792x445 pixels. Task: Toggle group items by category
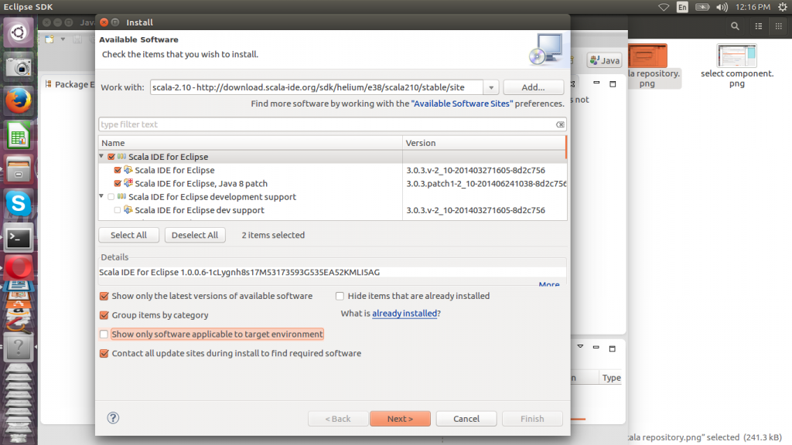tap(104, 315)
